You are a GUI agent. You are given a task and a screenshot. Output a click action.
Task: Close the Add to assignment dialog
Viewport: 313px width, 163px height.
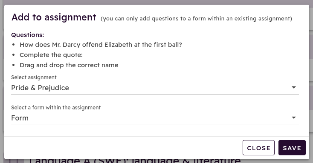(258, 148)
